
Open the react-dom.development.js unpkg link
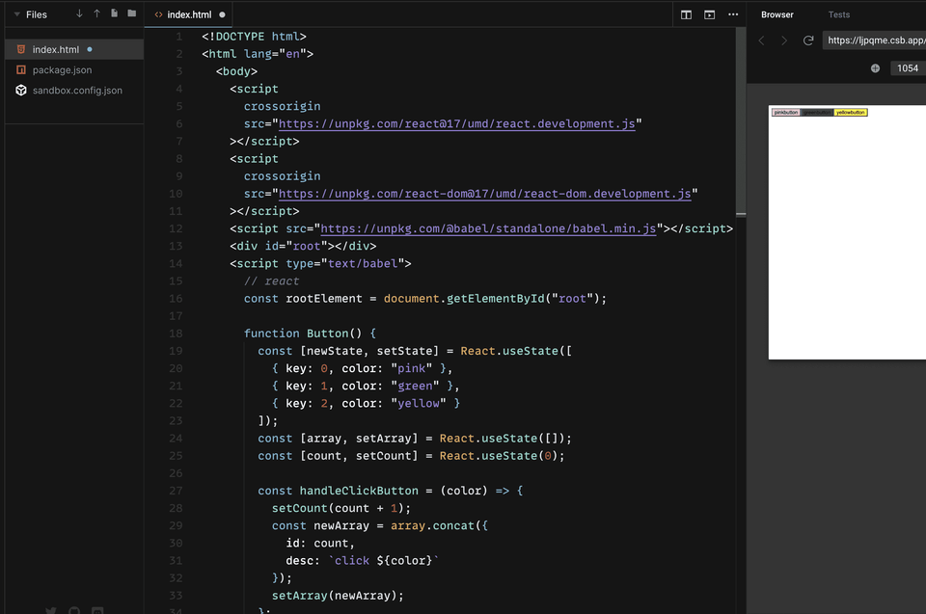(484, 194)
